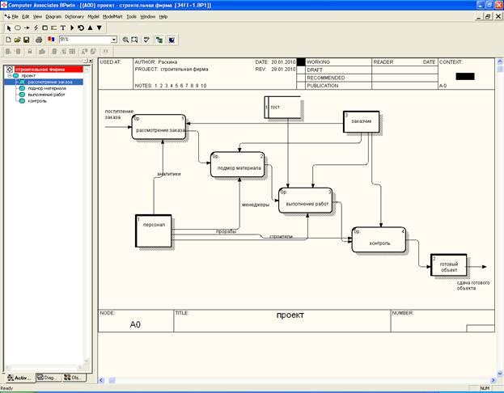The width and height of the screenshot is (504, 393).
Task: Select the pointer tool in the toolbox
Action: click(7, 27)
